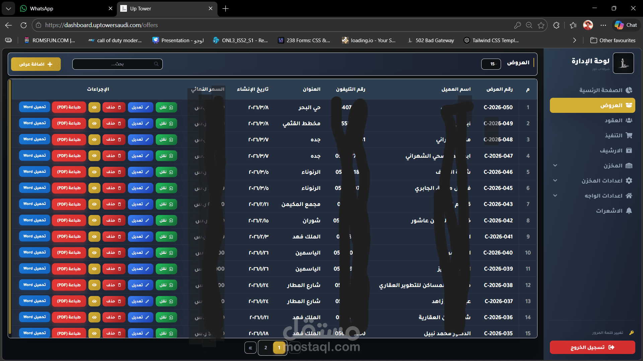Add this page to favourites star
Viewport: 643px width, 361px height.
tap(541, 25)
